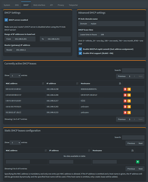
Task: Delete the lease for 192.168.0.238
Action: (x=125, y=89)
